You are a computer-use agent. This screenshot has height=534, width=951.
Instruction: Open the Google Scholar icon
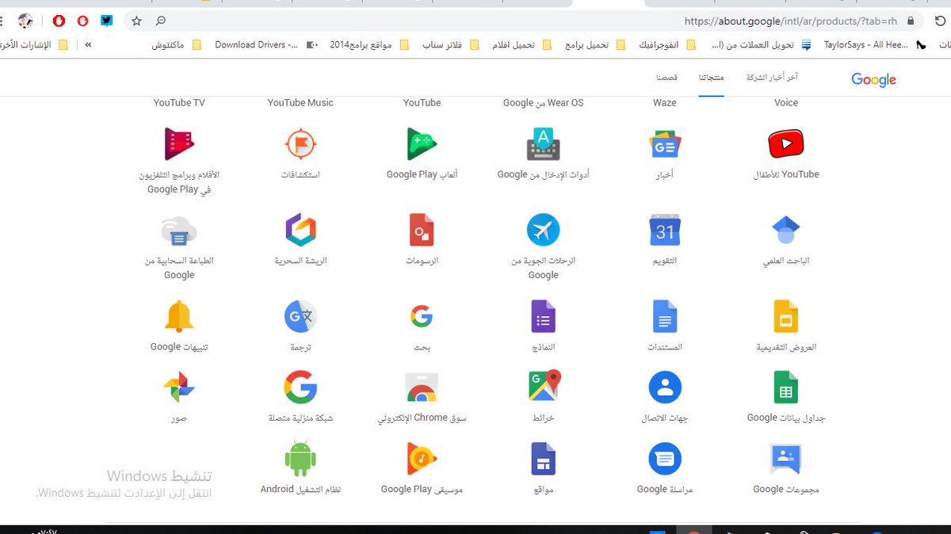click(x=786, y=231)
